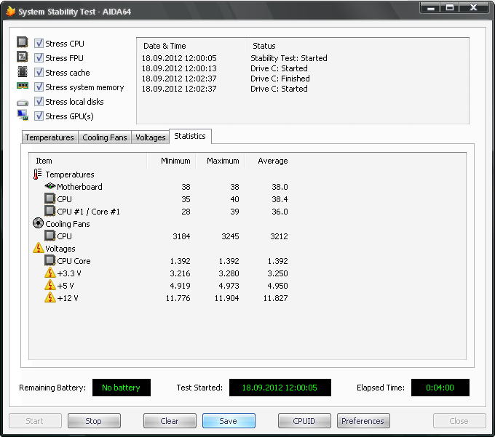Open Preferences
This screenshot has width=495, height=437.
(363, 420)
